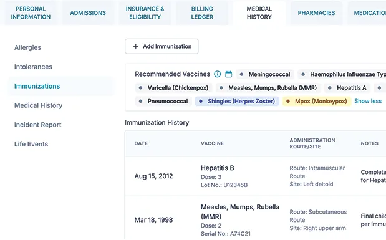386x240 pixels.
Task: Click the info icon beside Recommended Vaccines
Action: (x=218, y=74)
